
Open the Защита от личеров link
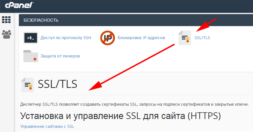click(x=60, y=56)
